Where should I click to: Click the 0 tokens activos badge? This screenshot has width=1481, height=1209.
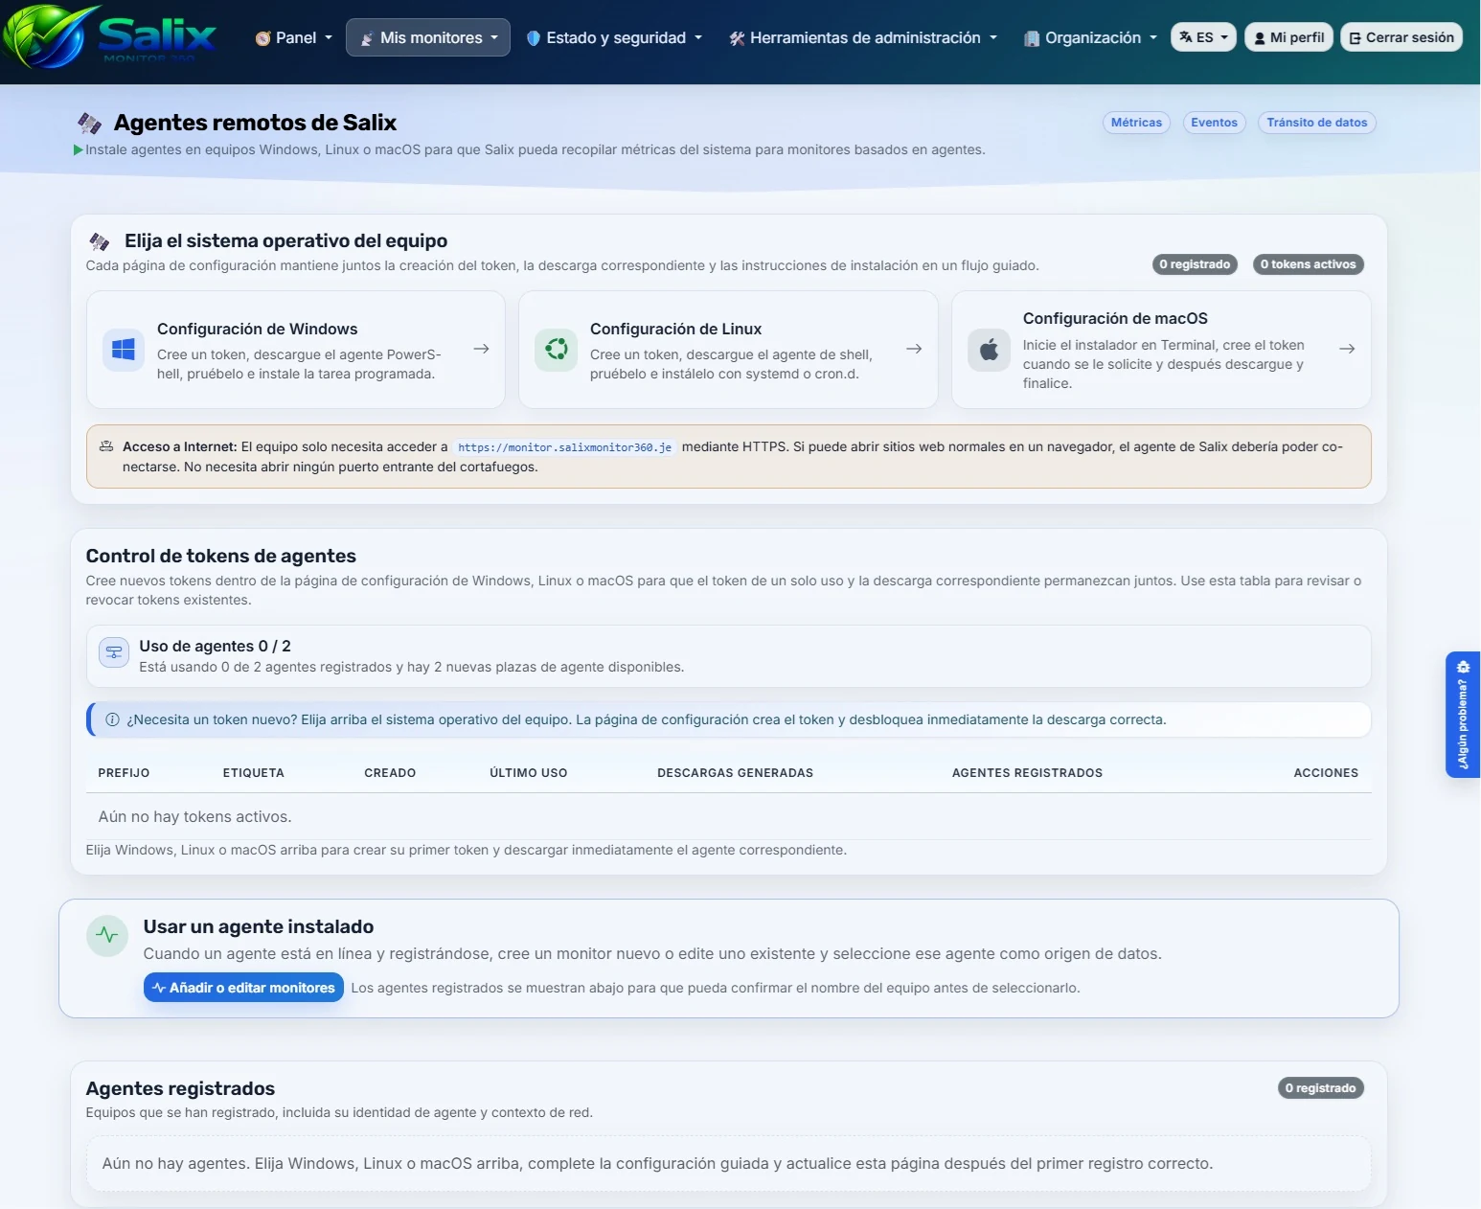[x=1308, y=264]
